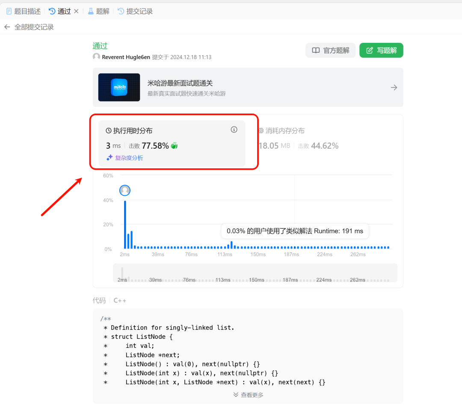Click the 'Definition for singly-linked list.' line
Viewport: 462px width, 413px height.
(x=172, y=328)
